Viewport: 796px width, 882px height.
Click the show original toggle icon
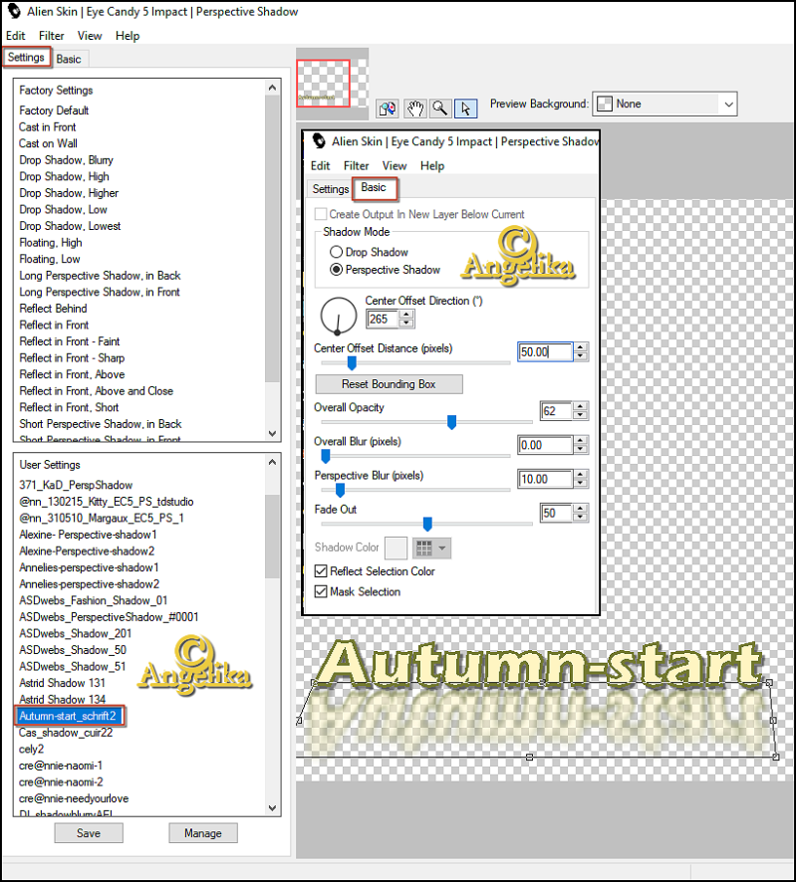tap(388, 108)
